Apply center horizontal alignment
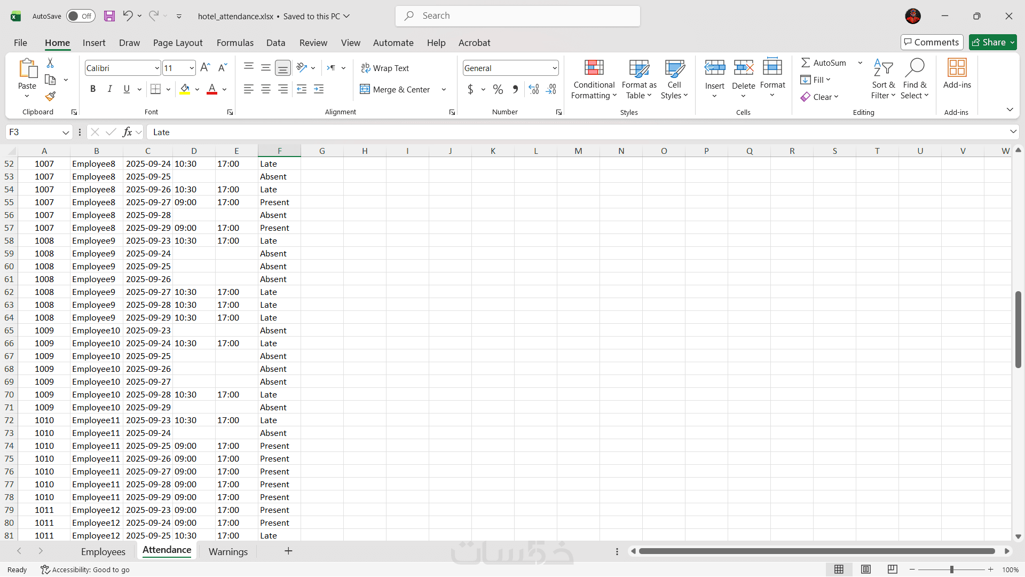1025x577 pixels. tap(265, 89)
